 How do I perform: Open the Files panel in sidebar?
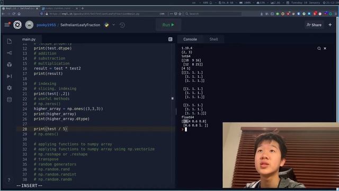coord(10,41)
